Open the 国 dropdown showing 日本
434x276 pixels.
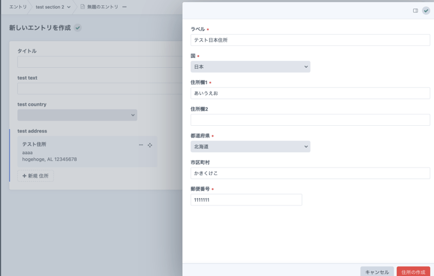pos(250,67)
